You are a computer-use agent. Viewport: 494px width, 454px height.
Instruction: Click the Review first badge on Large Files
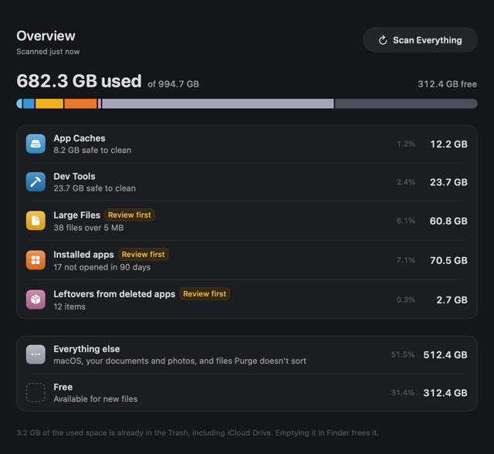tap(130, 215)
